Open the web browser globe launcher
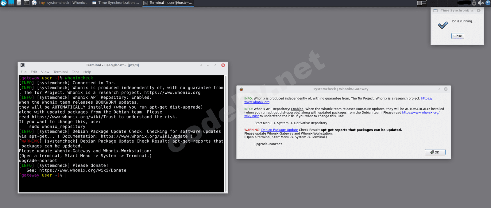 (34, 3)
